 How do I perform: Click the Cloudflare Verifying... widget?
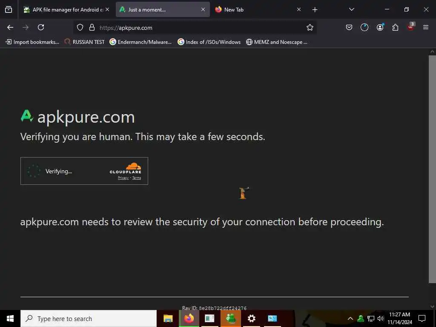click(x=84, y=171)
